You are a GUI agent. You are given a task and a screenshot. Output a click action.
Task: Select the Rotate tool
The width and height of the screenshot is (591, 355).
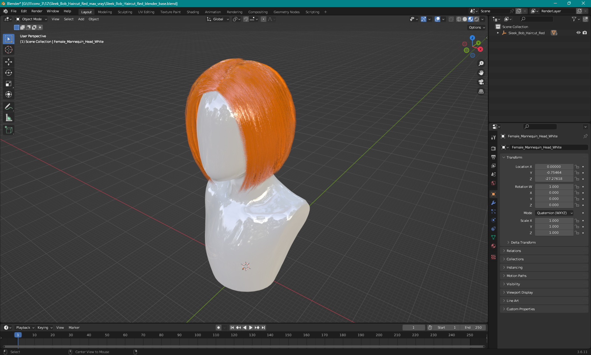(x=9, y=73)
